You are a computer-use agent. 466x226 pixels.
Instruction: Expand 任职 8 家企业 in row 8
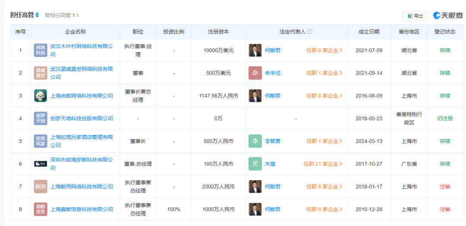point(324,209)
